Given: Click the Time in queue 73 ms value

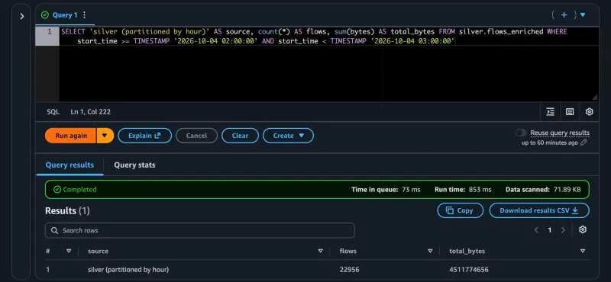Looking at the screenshot, I should 411,190.
